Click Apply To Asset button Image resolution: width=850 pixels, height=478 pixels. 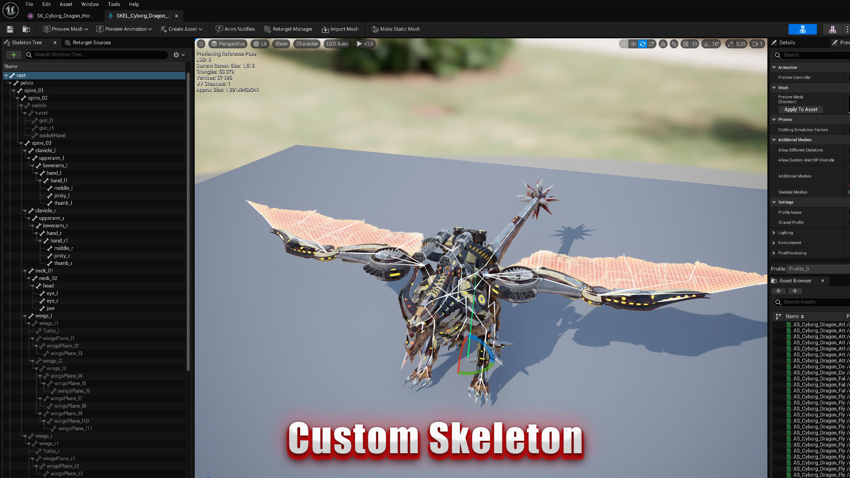coord(800,110)
